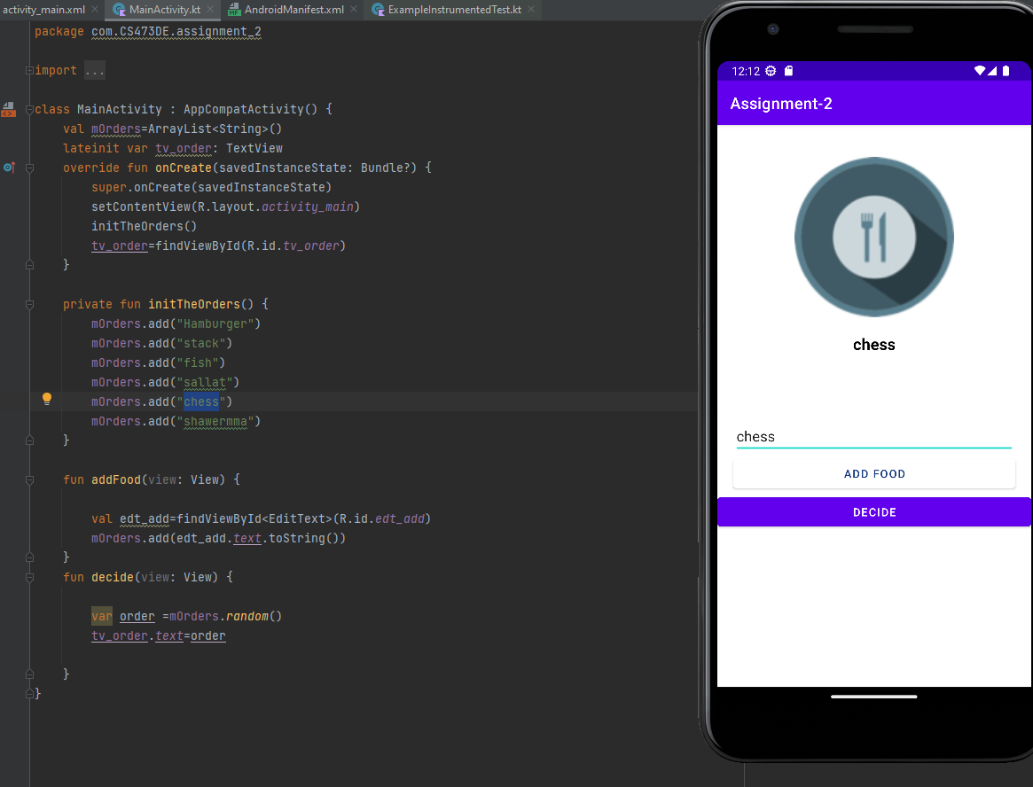
Task: Click the battery icon in the emulator status bar
Action: tap(1006, 70)
